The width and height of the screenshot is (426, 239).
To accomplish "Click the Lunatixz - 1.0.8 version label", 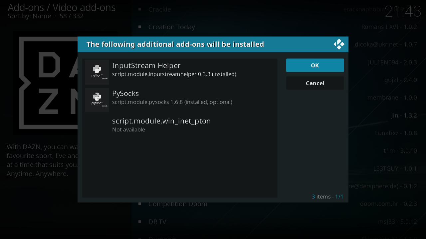I will click(396, 133).
